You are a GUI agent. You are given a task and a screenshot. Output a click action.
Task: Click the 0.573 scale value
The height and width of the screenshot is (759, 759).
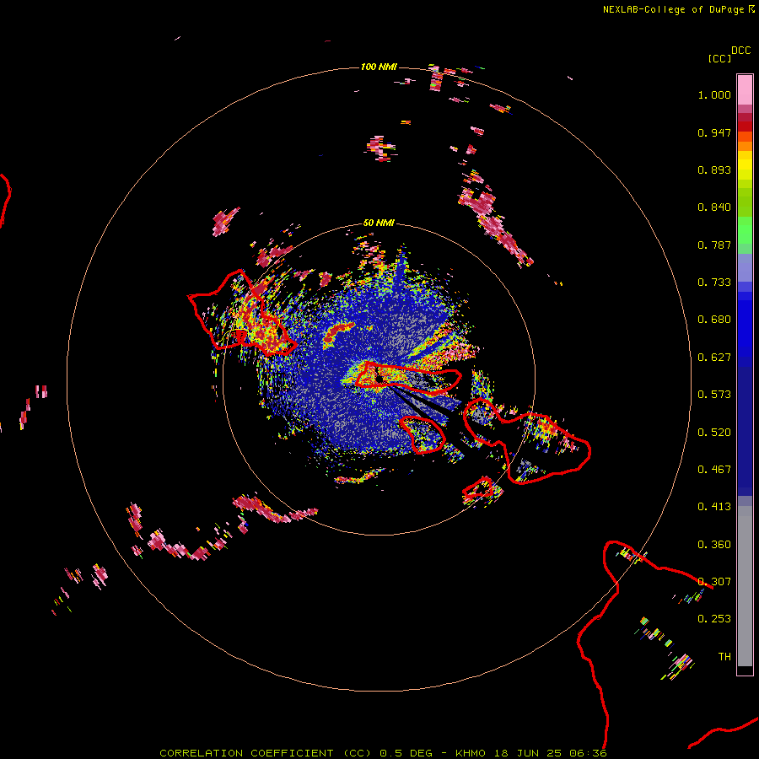tap(714, 395)
